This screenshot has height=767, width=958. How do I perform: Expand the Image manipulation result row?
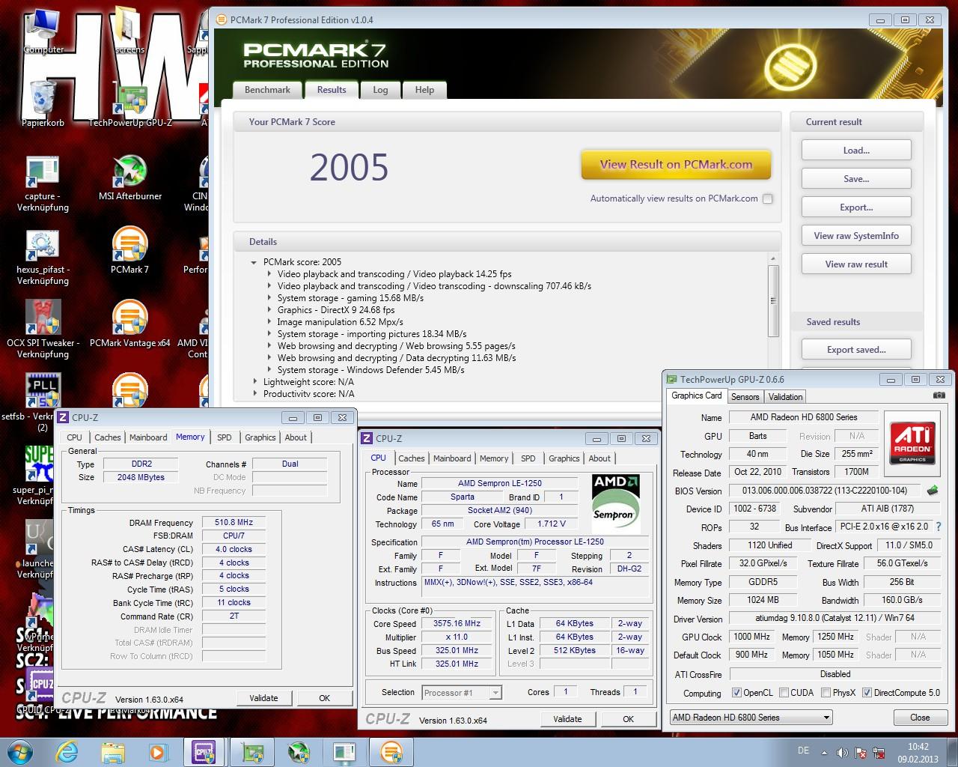(x=269, y=322)
